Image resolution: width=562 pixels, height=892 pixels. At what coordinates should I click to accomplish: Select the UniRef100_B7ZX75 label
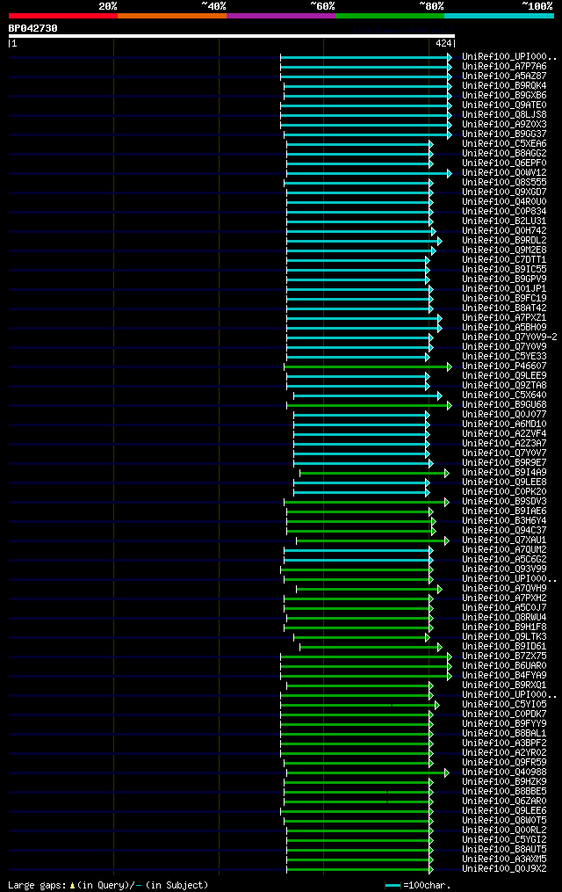point(504,656)
